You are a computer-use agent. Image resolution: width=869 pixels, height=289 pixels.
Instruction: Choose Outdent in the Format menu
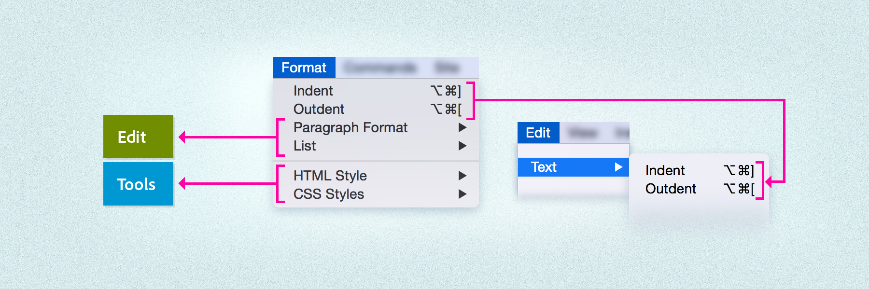pyautogui.click(x=319, y=109)
